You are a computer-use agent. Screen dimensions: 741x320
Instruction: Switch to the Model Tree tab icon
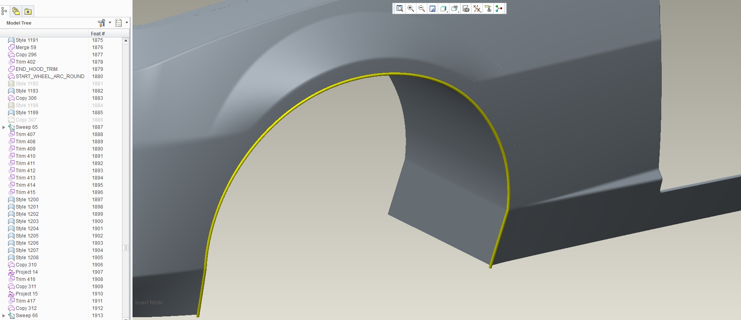point(4,11)
